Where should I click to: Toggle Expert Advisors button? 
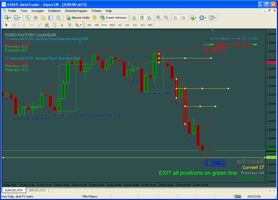(113, 18)
